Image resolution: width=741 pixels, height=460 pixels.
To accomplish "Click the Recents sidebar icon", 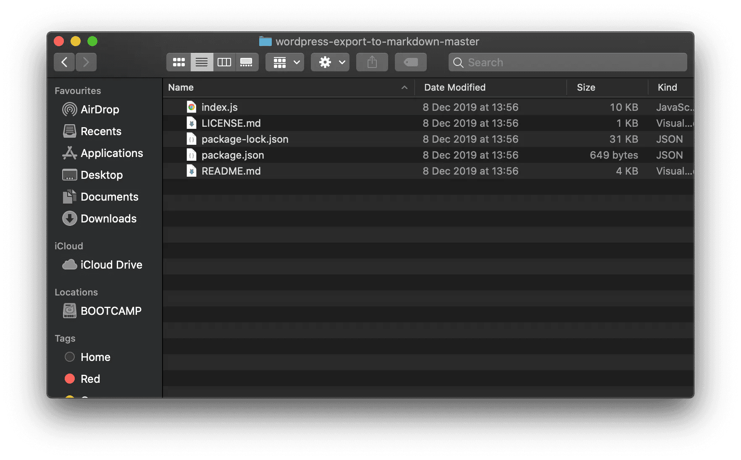I will (x=70, y=131).
